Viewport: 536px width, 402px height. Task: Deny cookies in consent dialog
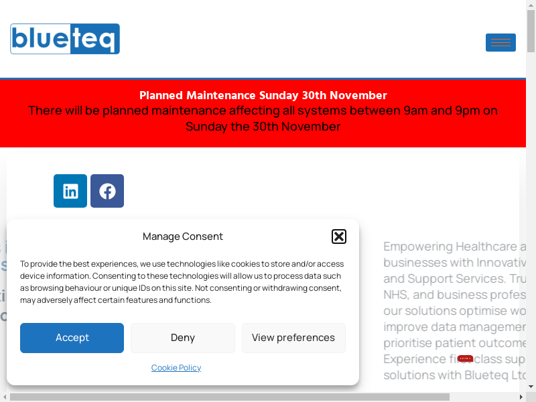[x=183, y=338]
